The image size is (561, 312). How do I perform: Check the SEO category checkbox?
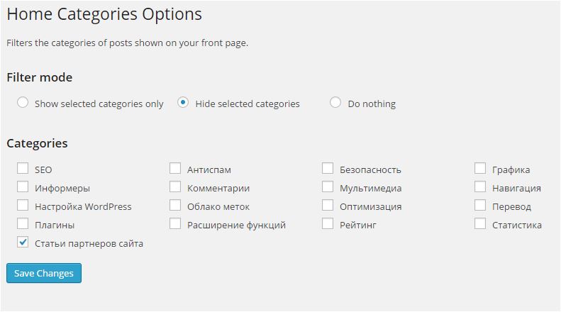23,169
